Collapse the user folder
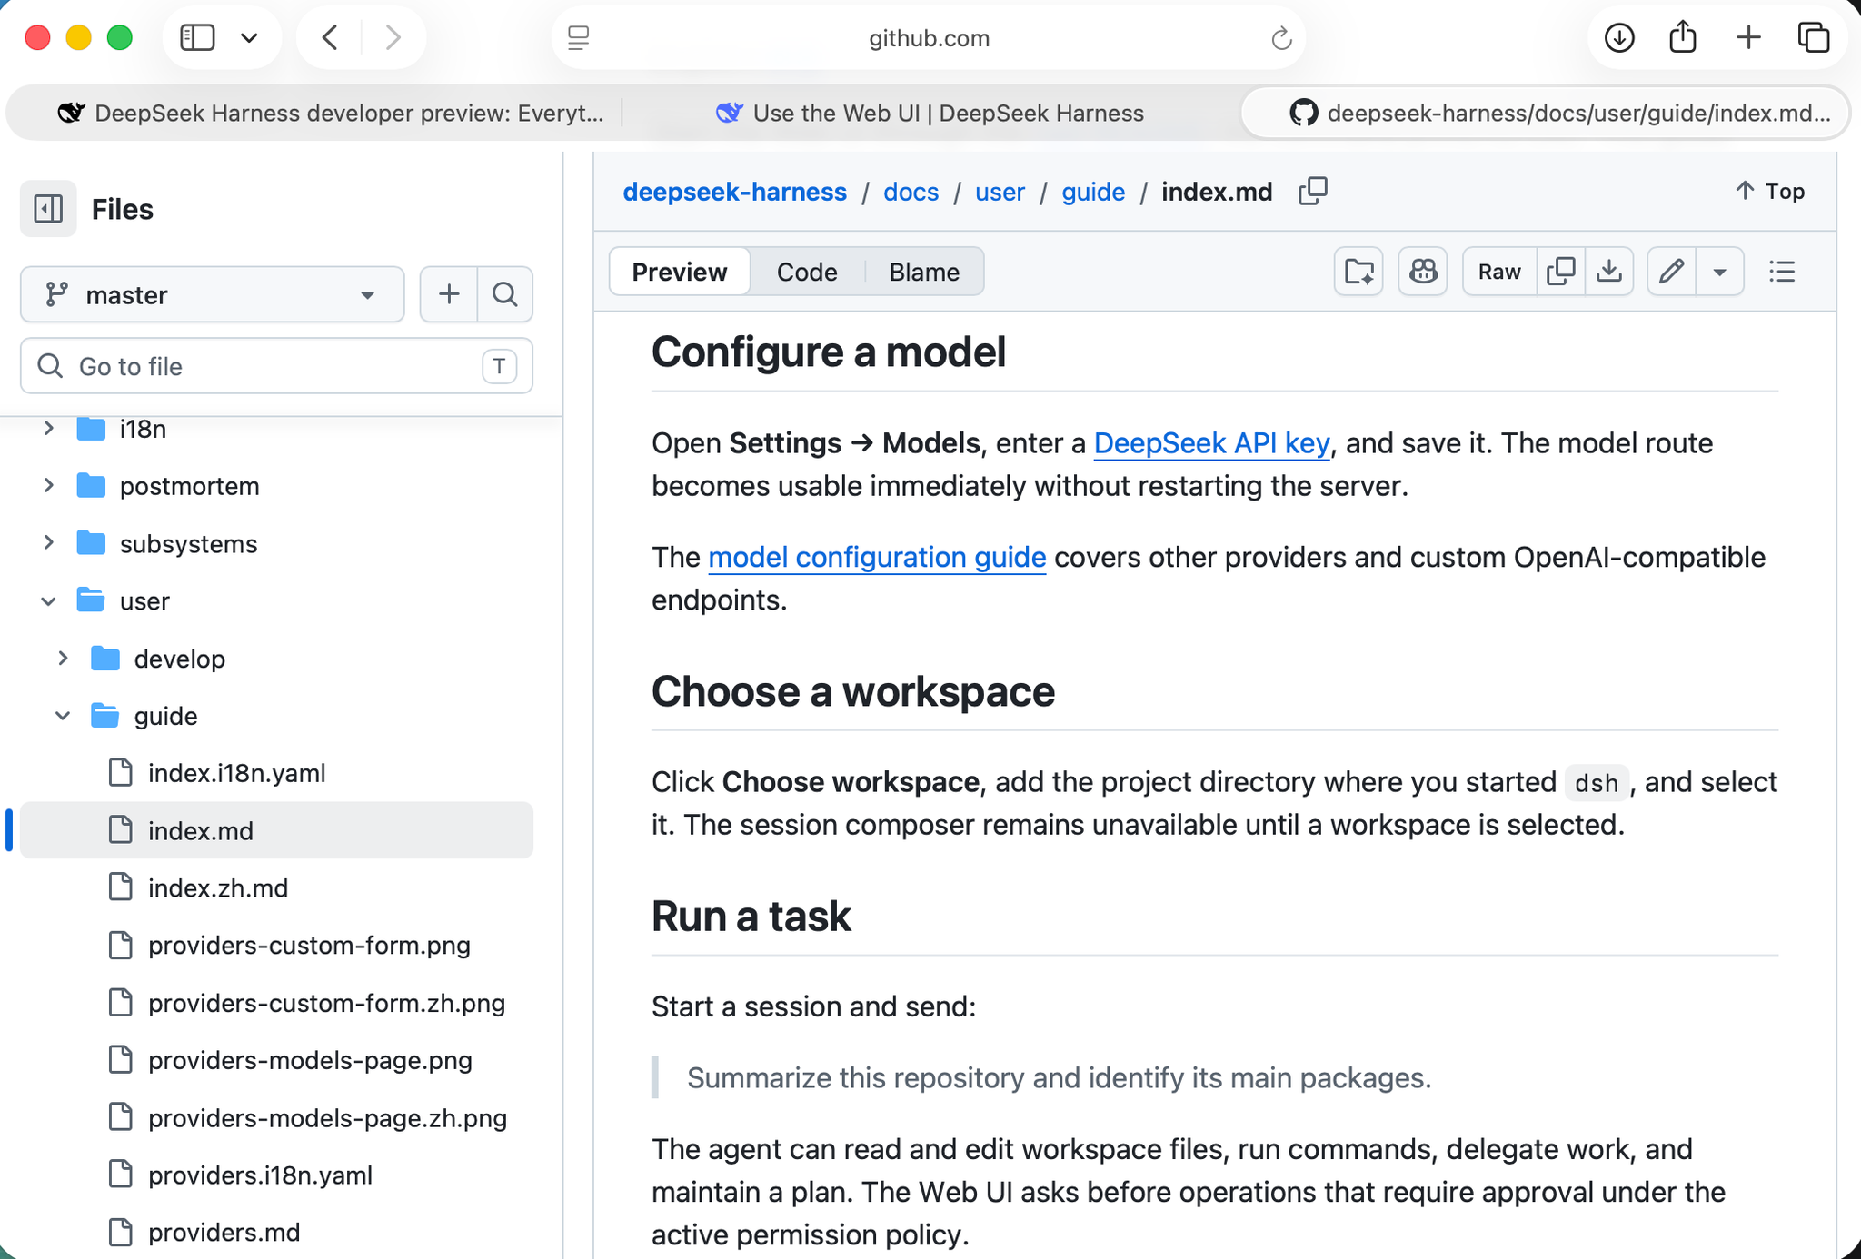The height and width of the screenshot is (1259, 1861). point(49,600)
